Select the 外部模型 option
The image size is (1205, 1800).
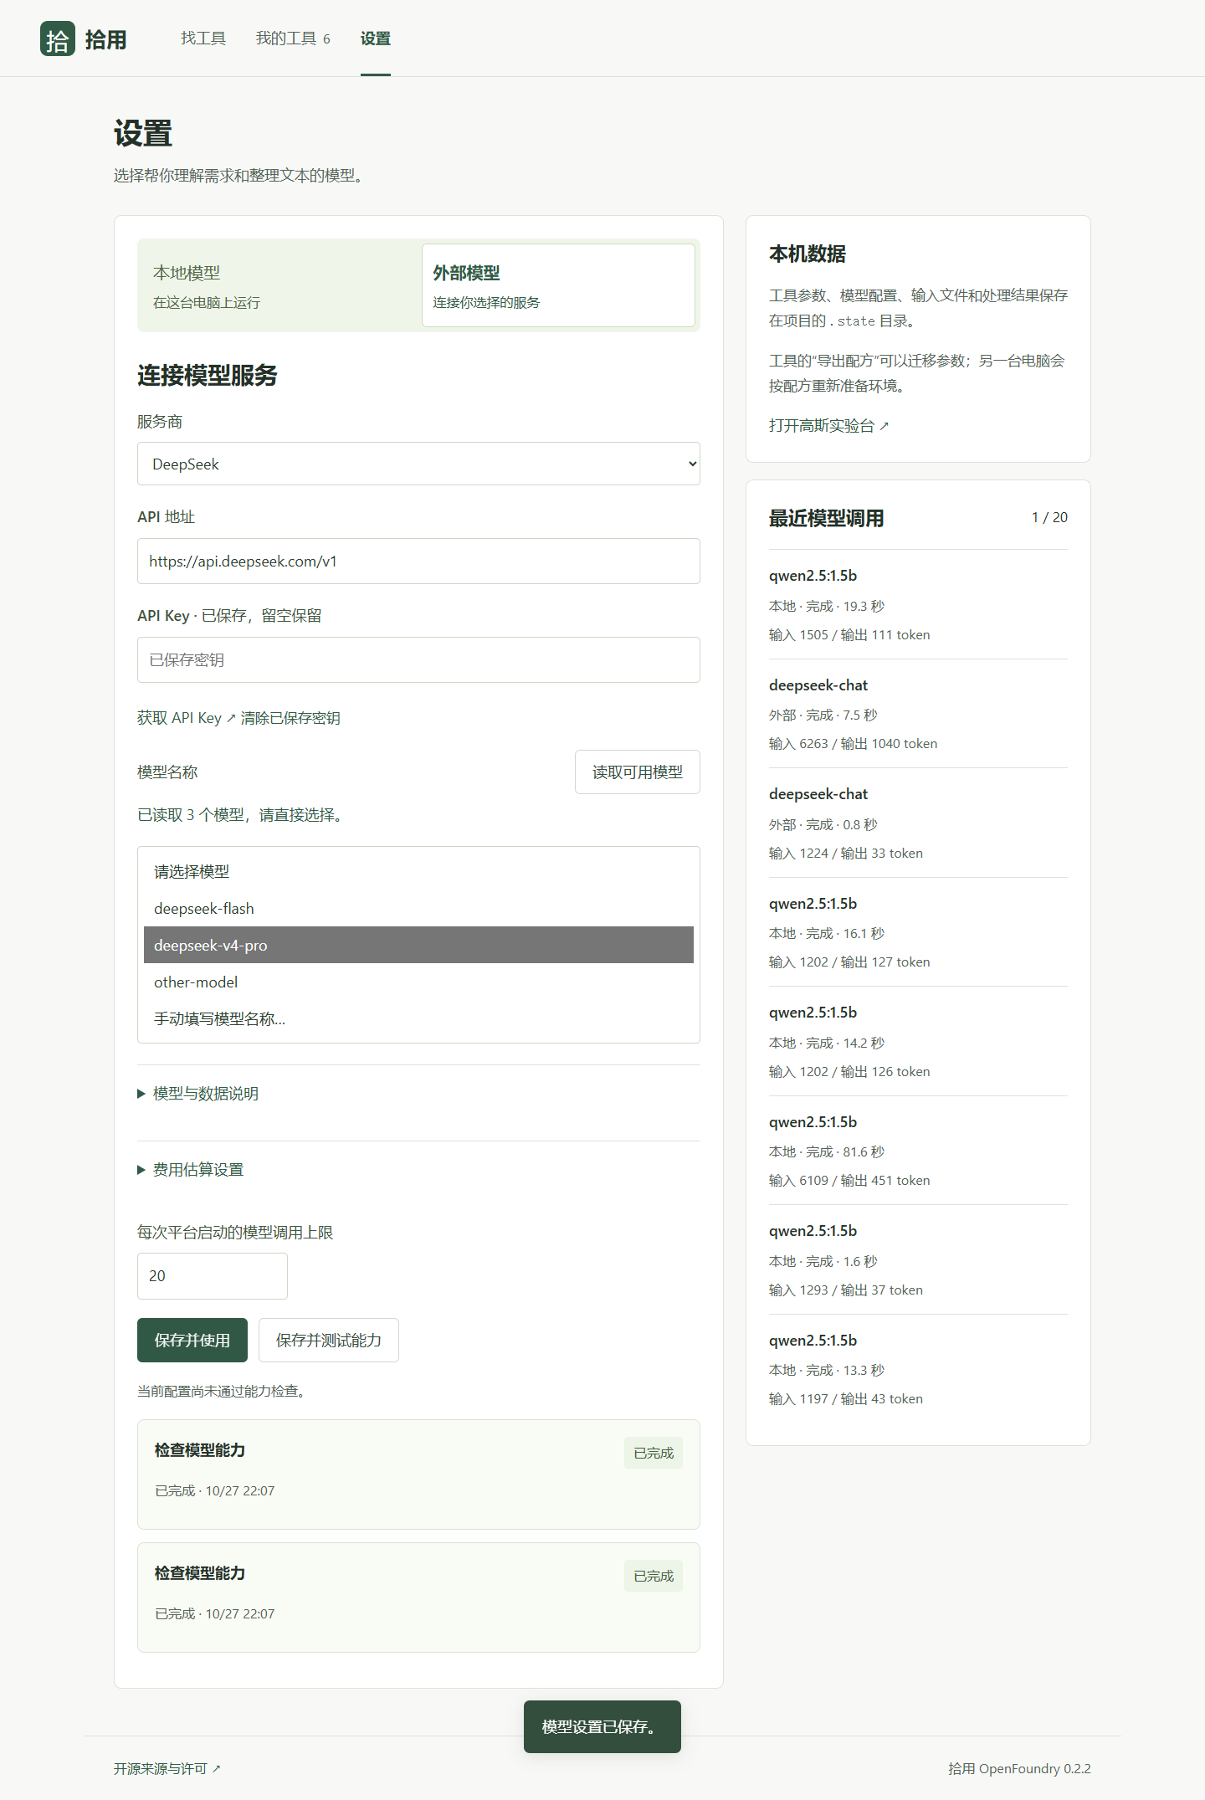point(558,285)
